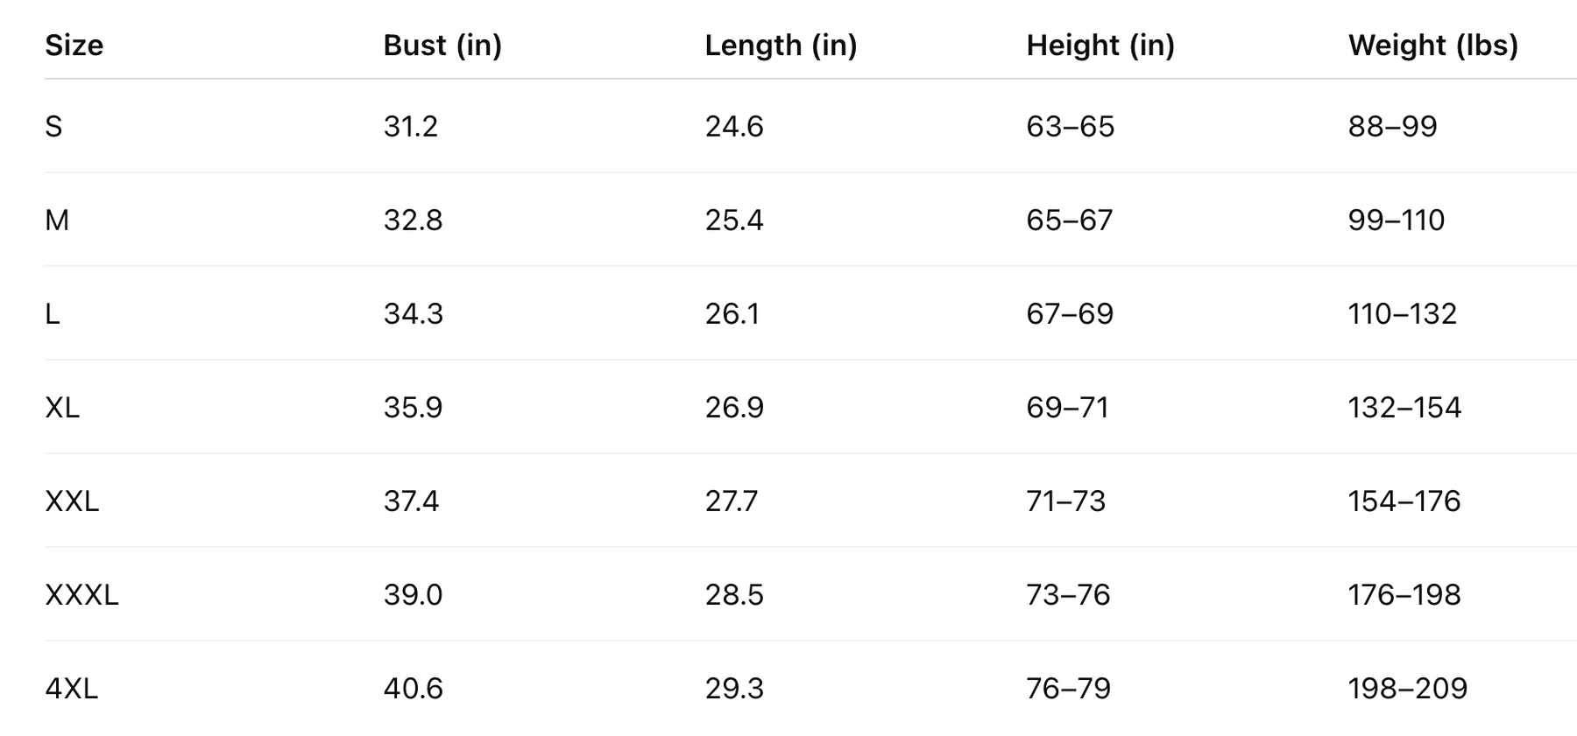Click weight range 176–198 in the XXXL row
Screen dimensions: 1577x736
coord(1404,595)
